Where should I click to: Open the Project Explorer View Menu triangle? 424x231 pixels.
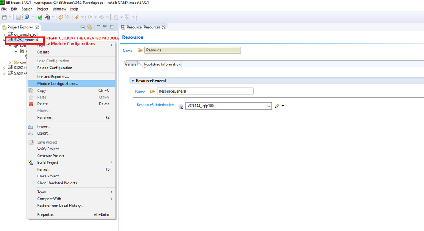98,26
